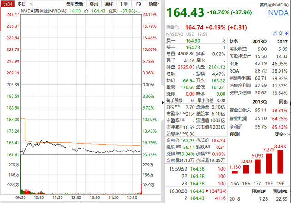The image size is (291, 203).
Task: Click the 营业总收入 同比 value 39.81%
Action: [x=279, y=111]
